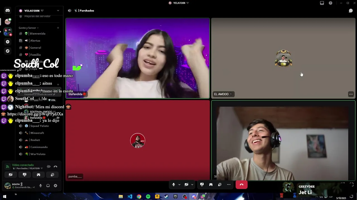Hang up with the red disconnect button
The height and width of the screenshot is (200, 357).
pos(242,184)
